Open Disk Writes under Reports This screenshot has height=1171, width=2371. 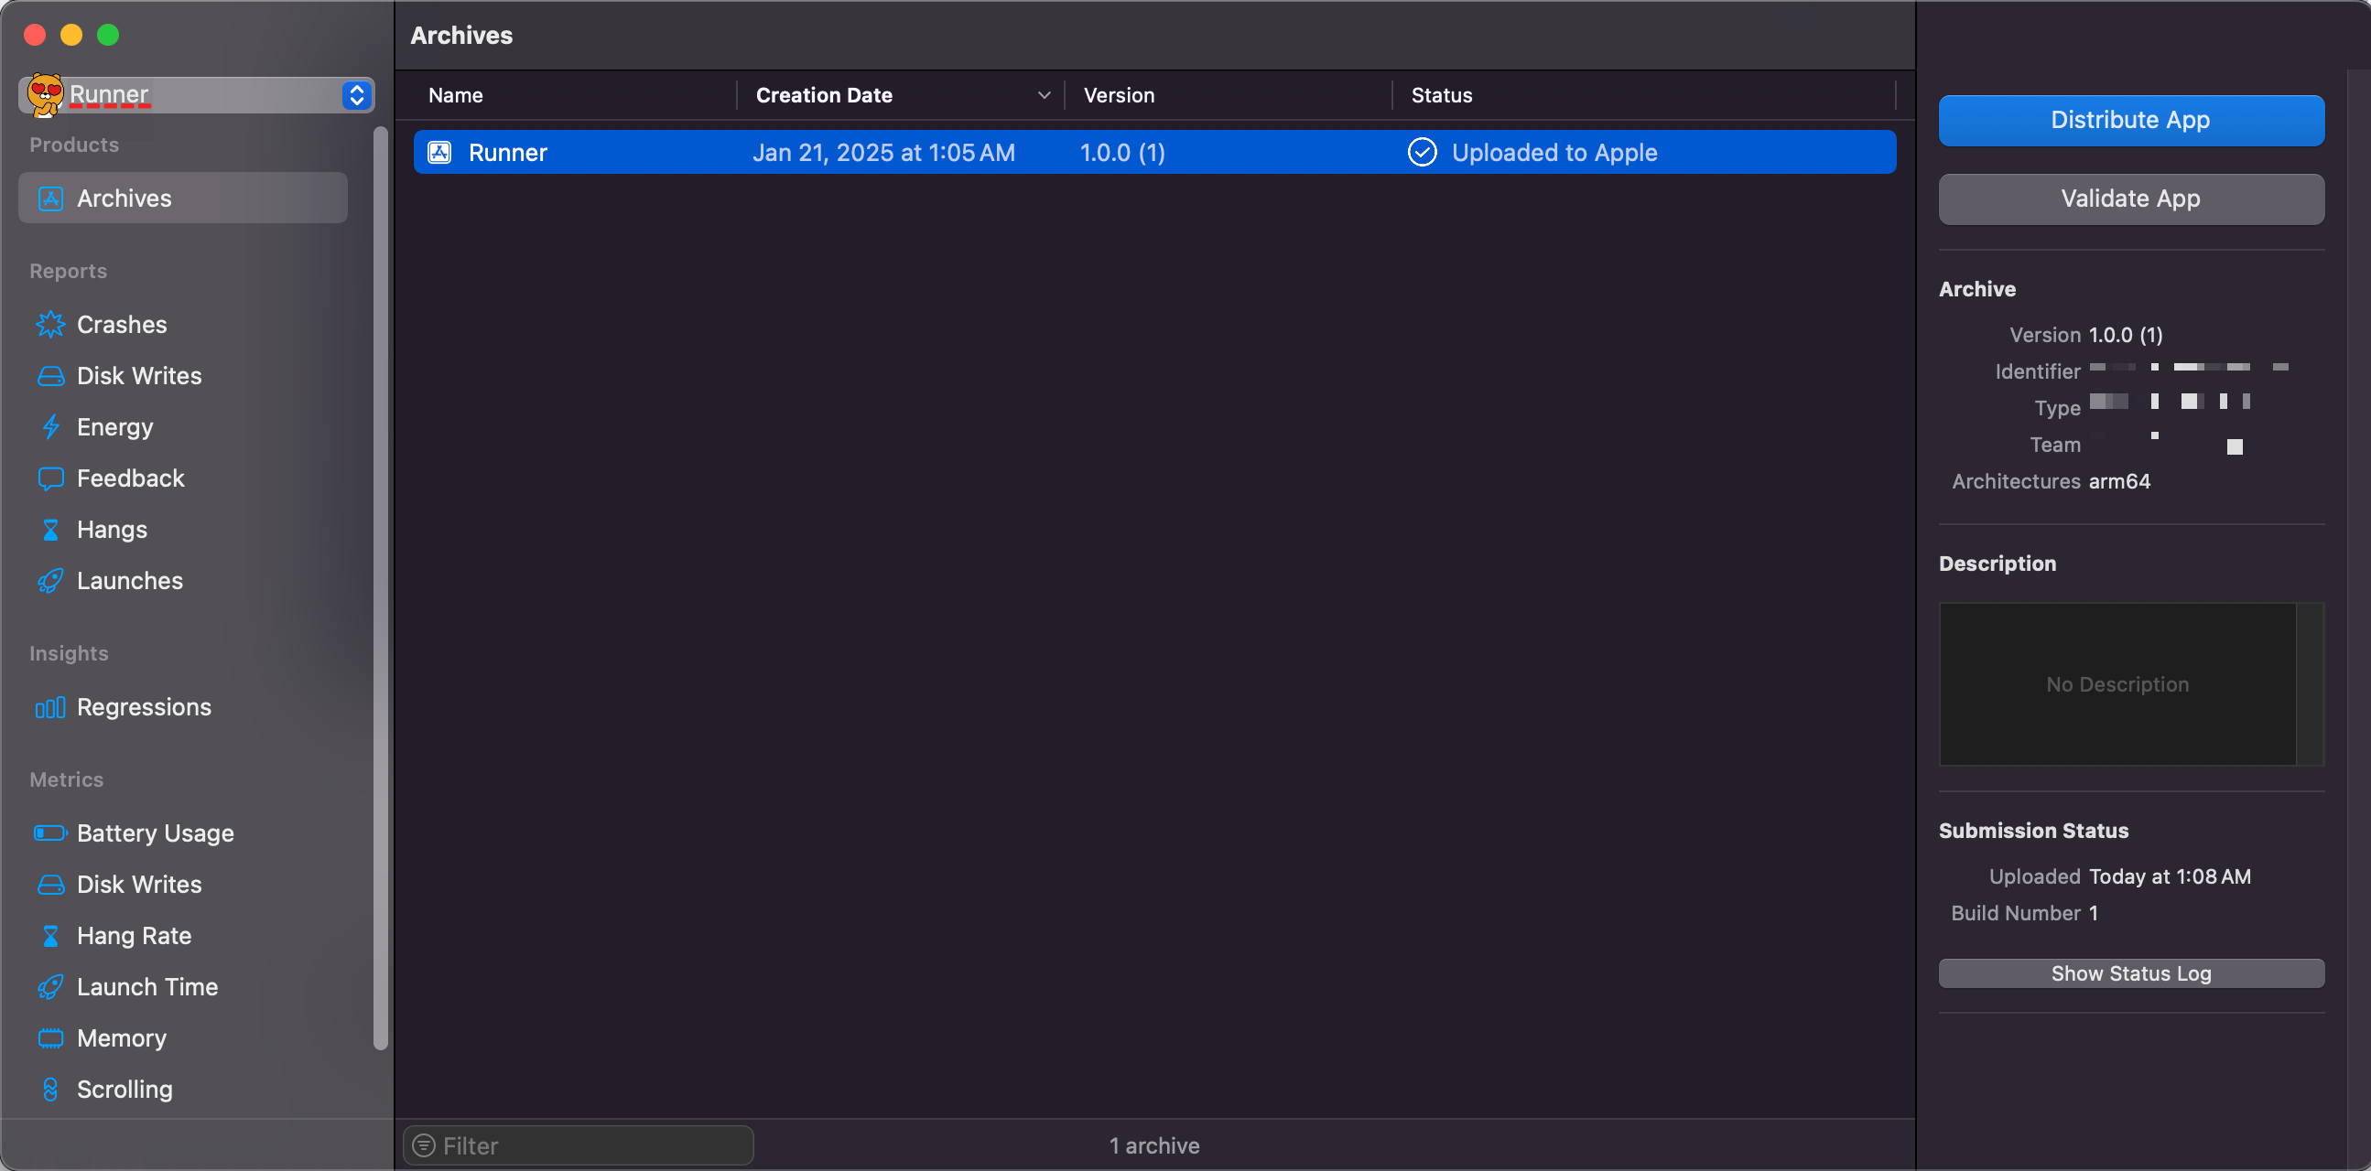point(139,376)
